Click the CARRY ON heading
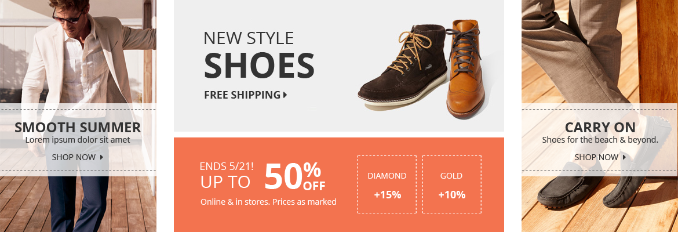Image resolution: width=678 pixels, height=232 pixels. 600,128
